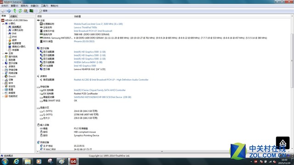Screen dimensions: 294x165
Task: Click the green Up-level arrow icon
Action: [x=15, y=11]
